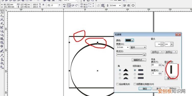Viewport: 192px width, 96px height.
Task: Click the 展开 stretch spinner arrows
Action: [x=160, y=65]
